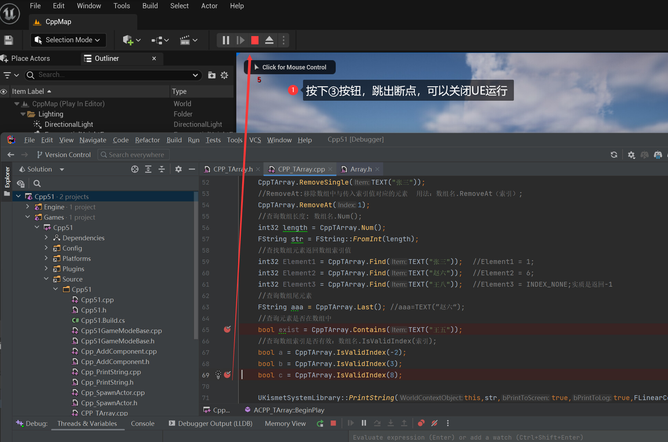This screenshot has width=668, height=442.
Task: Save the current level with floppy icon
Action: click(9, 40)
